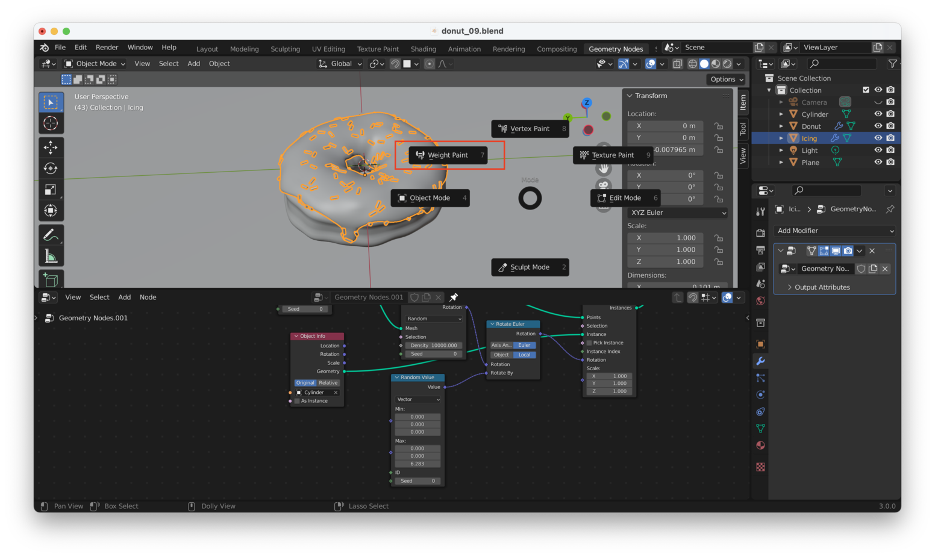Screen dimensions: 935x557
Task: Switch the Rotate Euler node to Local space
Action: click(524, 355)
